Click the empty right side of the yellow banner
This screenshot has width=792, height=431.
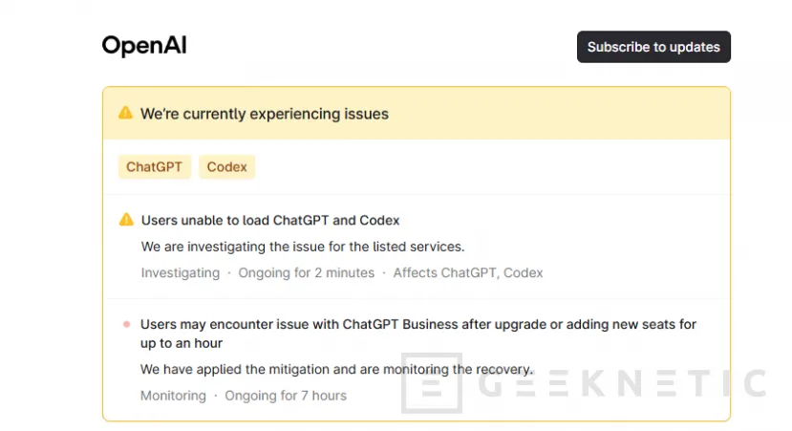tap(573, 114)
